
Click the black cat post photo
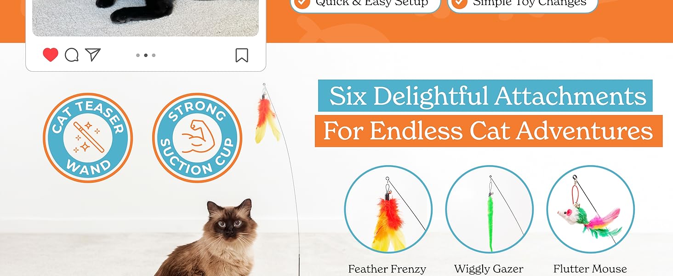[146, 18]
